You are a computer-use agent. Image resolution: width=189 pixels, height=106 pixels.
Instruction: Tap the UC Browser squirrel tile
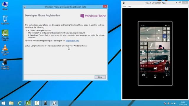click(x=144, y=53)
